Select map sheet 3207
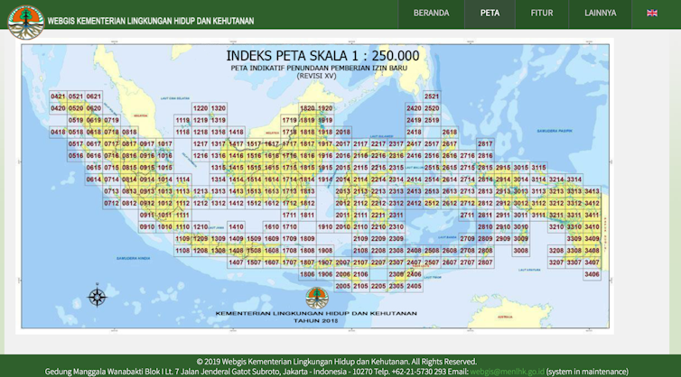The width and height of the screenshot is (681, 377). click(556, 262)
